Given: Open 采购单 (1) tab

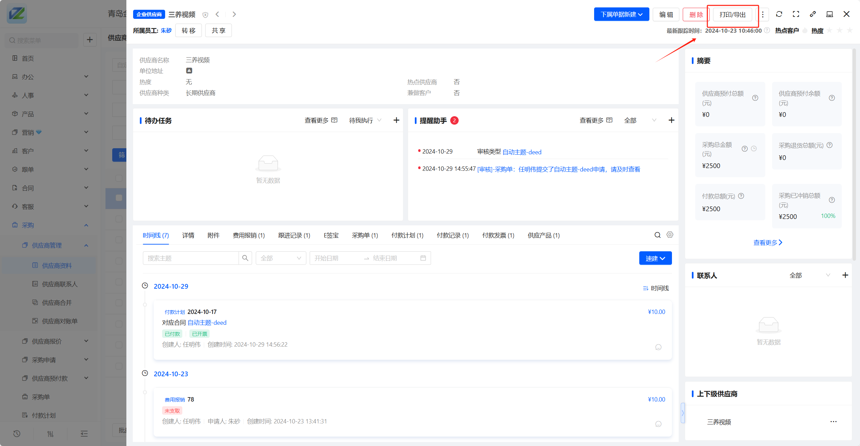Looking at the screenshot, I should pos(365,235).
